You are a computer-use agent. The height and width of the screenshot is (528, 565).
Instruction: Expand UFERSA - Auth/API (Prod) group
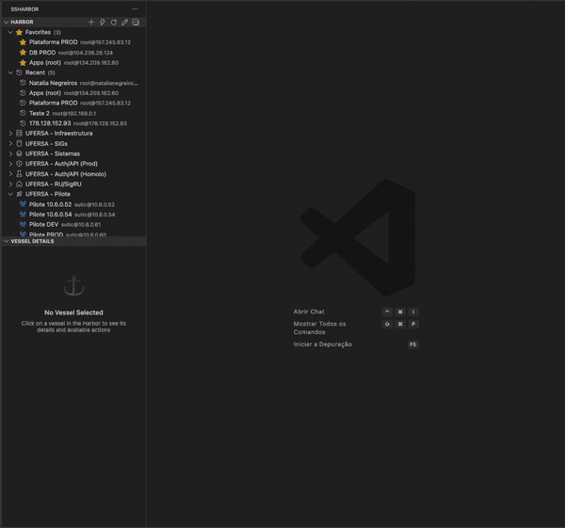[x=10, y=164]
